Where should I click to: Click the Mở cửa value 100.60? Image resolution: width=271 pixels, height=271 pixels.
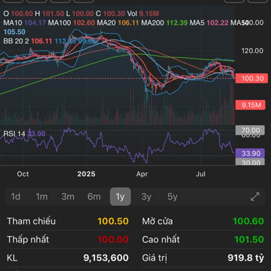248,221
